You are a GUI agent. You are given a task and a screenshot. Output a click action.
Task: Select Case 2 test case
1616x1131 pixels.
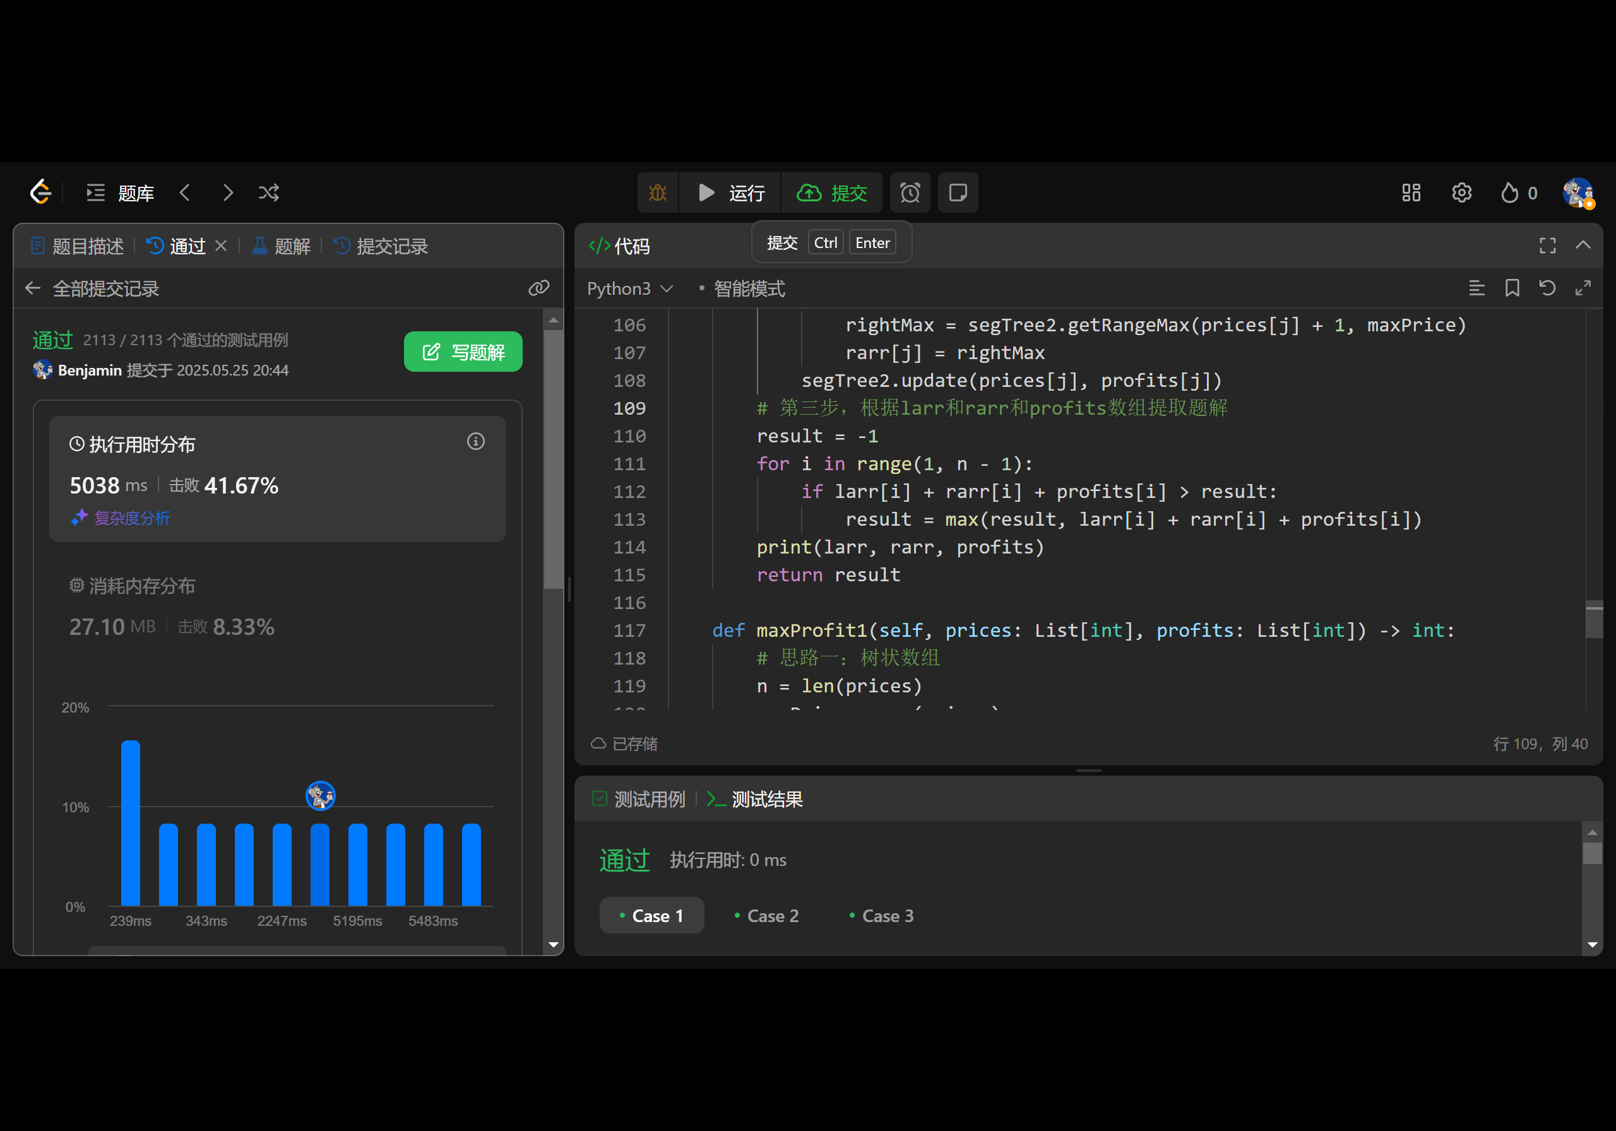[766, 916]
